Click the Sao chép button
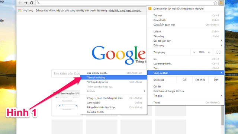This screenshot has width=238, height=134. tap(200, 80)
